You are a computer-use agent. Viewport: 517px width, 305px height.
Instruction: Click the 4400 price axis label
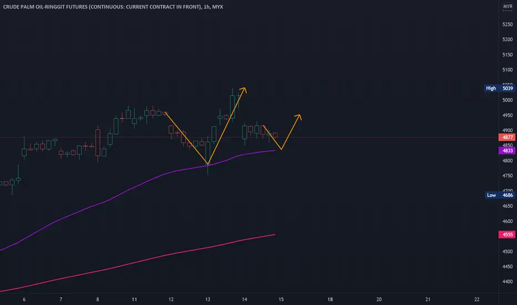coord(508,282)
